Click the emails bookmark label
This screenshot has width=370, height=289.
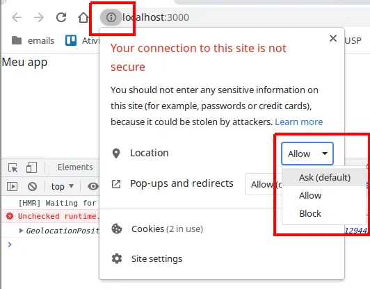click(41, 40)
